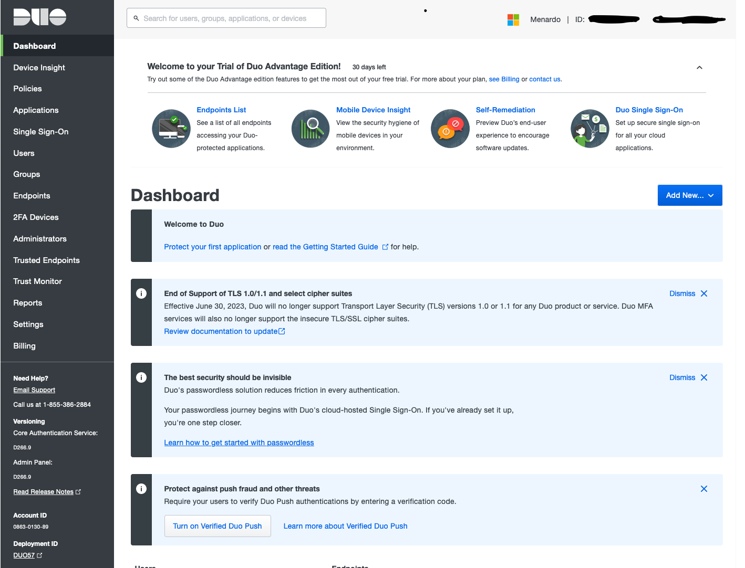The width and height of the screenshot is (745, 568).
Task: Open Dashboard in the sidebar
Action: tap(58, 46)
